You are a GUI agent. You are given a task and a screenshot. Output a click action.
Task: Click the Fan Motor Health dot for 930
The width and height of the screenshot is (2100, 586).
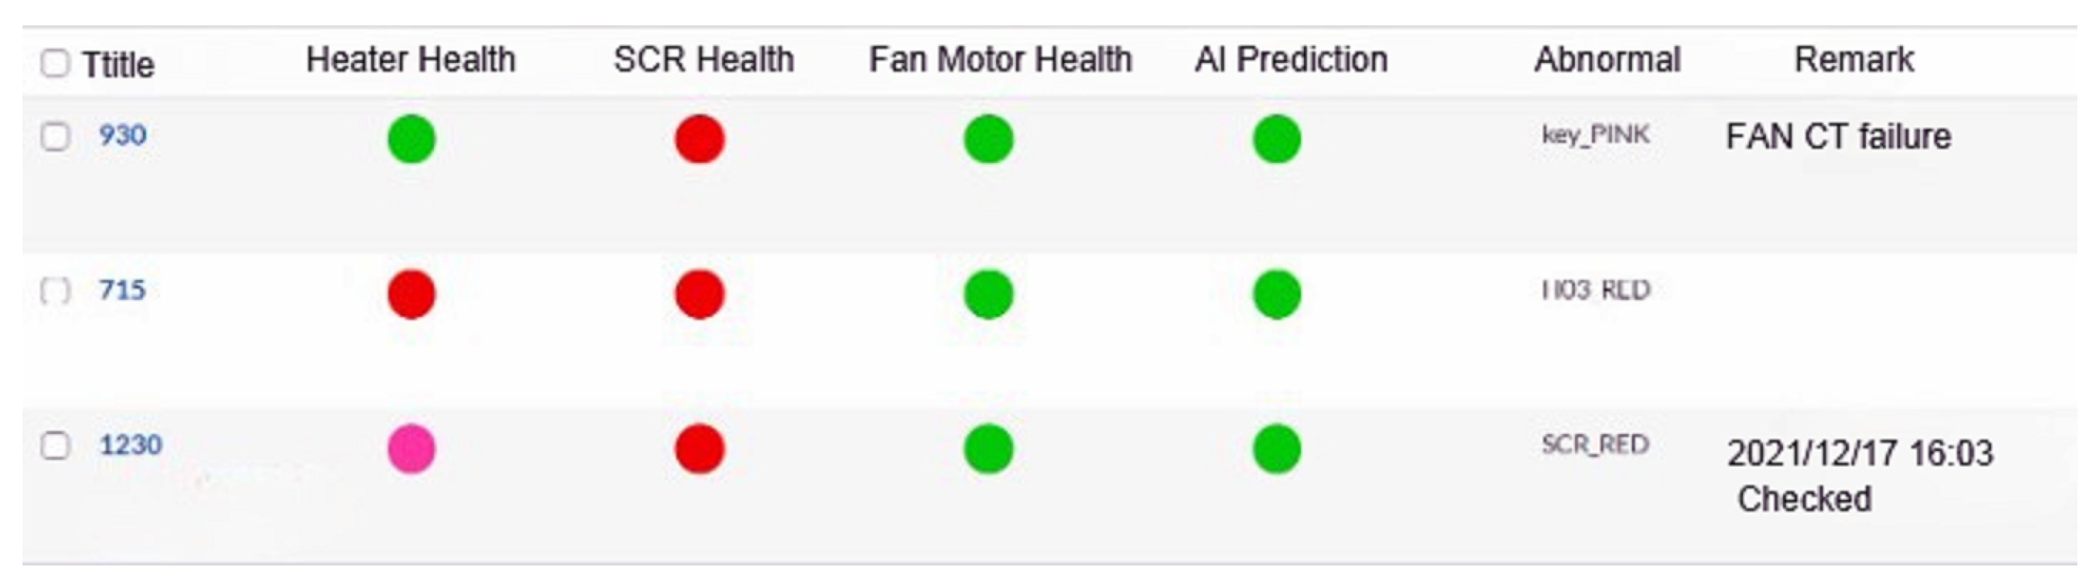[988, 138]
